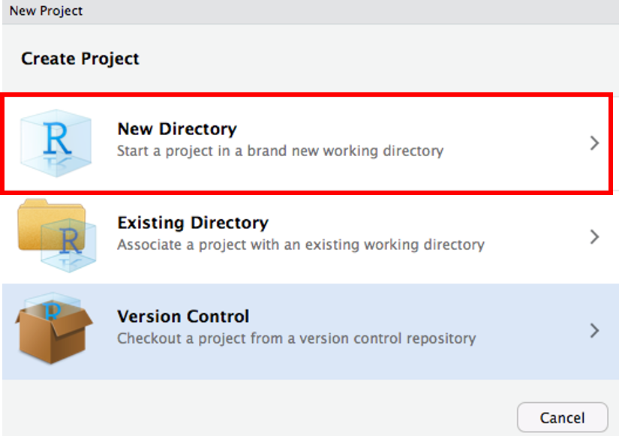Select the New Directory title label
619x436 pixels.
click(177, 129)
